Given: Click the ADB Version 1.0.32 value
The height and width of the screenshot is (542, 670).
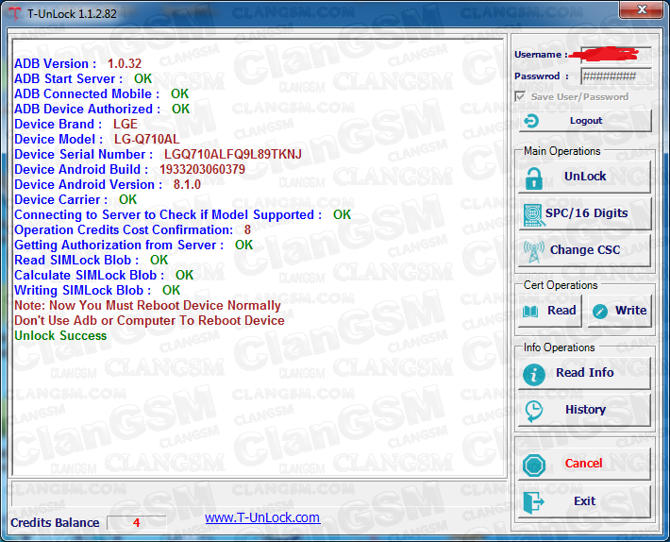Looking at the screenshot, I should pyautogui.click(x=125, y=63).
